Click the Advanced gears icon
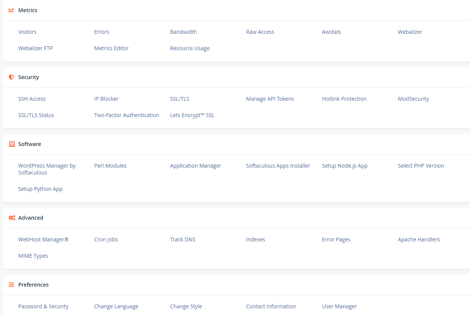The image size is (470, 314). (12, 218)
